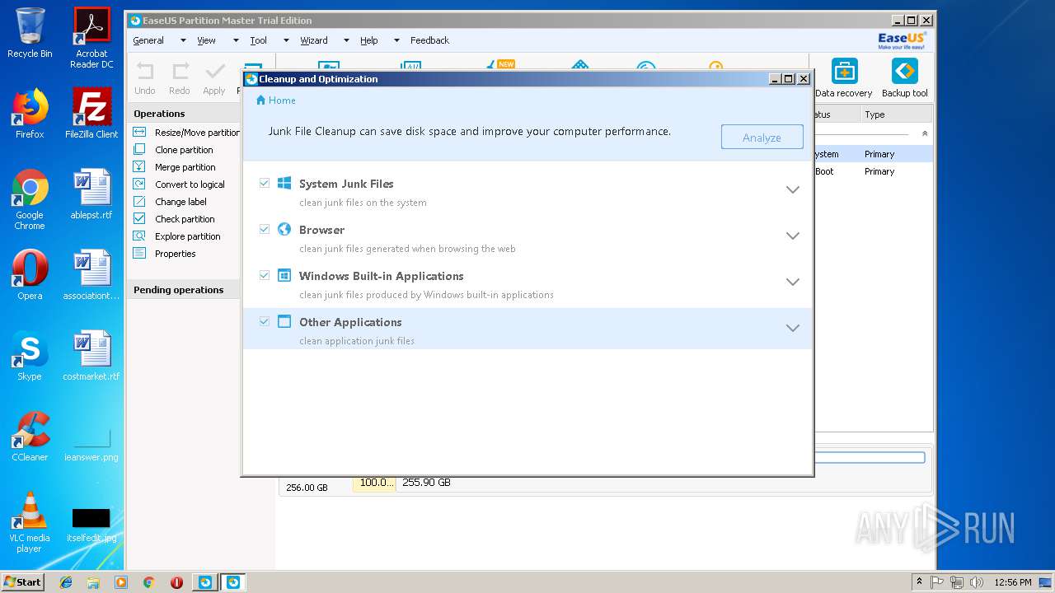Viewport: 1055px width, 593px height.
Task: Open Chrome from taskbar
Action: 149,582
